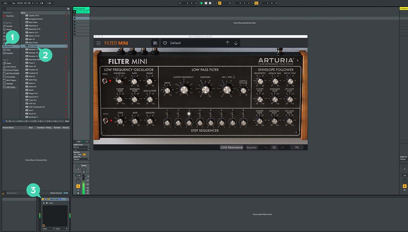Expand the Audio To Master dropdown
Viewport: 408px width, 232px height.
(x=81, y=159)
